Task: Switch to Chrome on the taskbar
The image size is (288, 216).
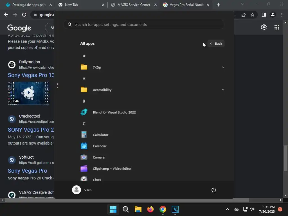Action: (163, 209)
